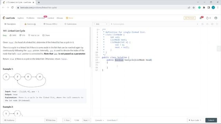Open the Contest navigation link
The image size is (221, 124).
click(51, 18)
